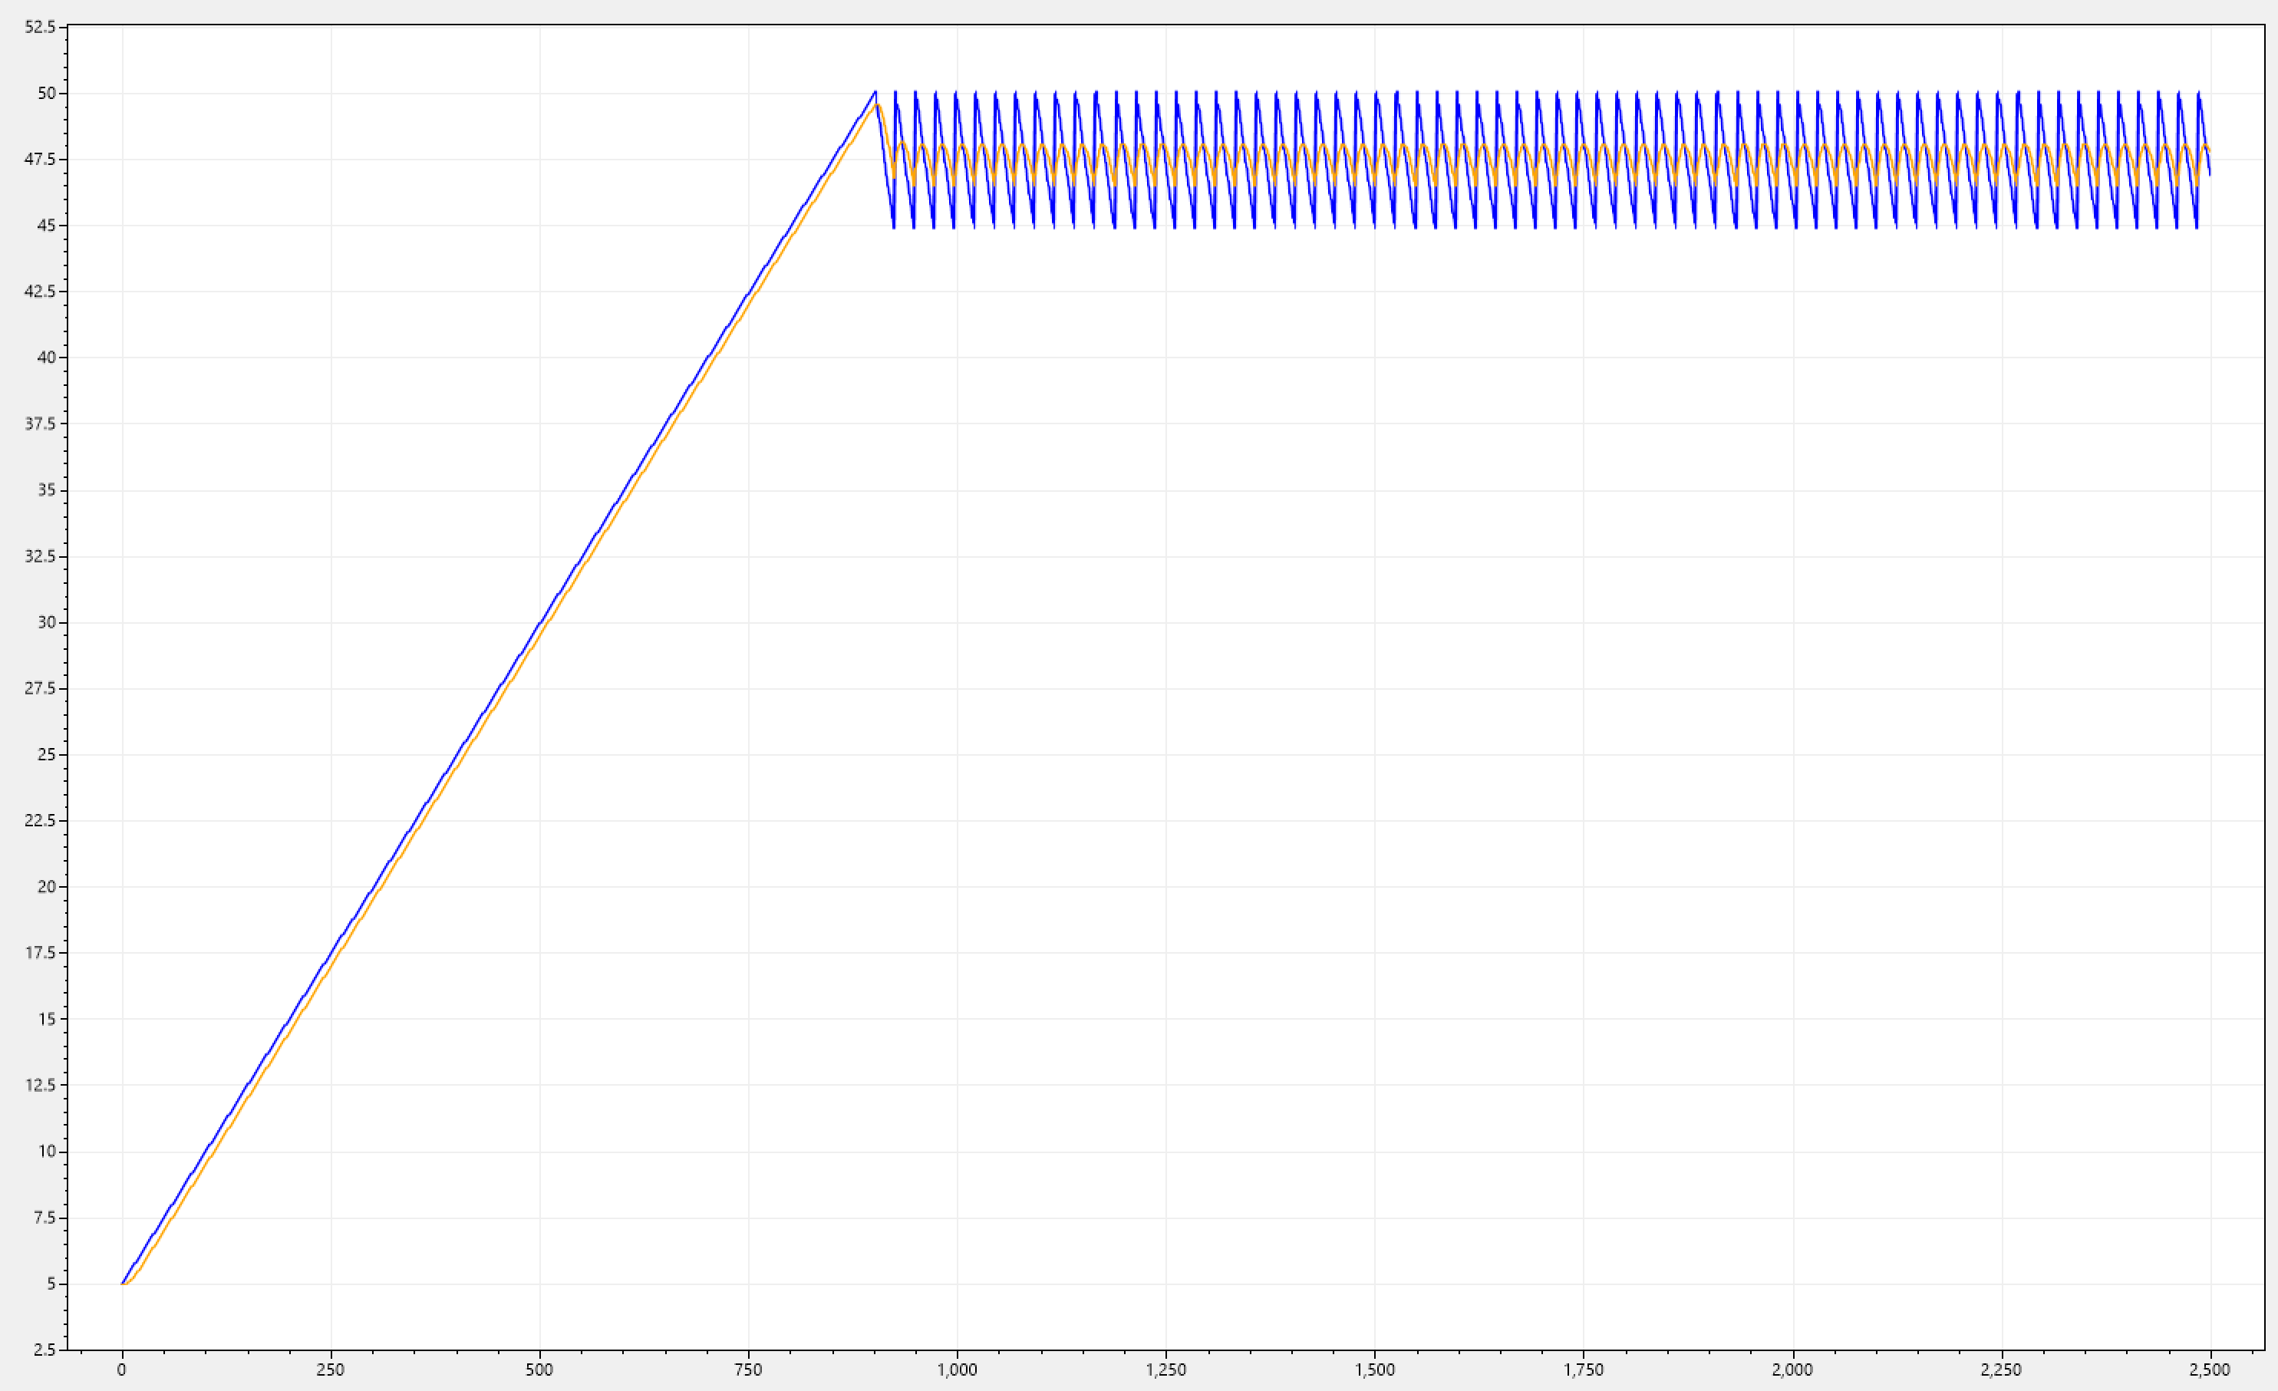The width and height of the screenshot is (2278, 1391).
Task: Click the y-axis label 12.5
Action: (40, 1085)
